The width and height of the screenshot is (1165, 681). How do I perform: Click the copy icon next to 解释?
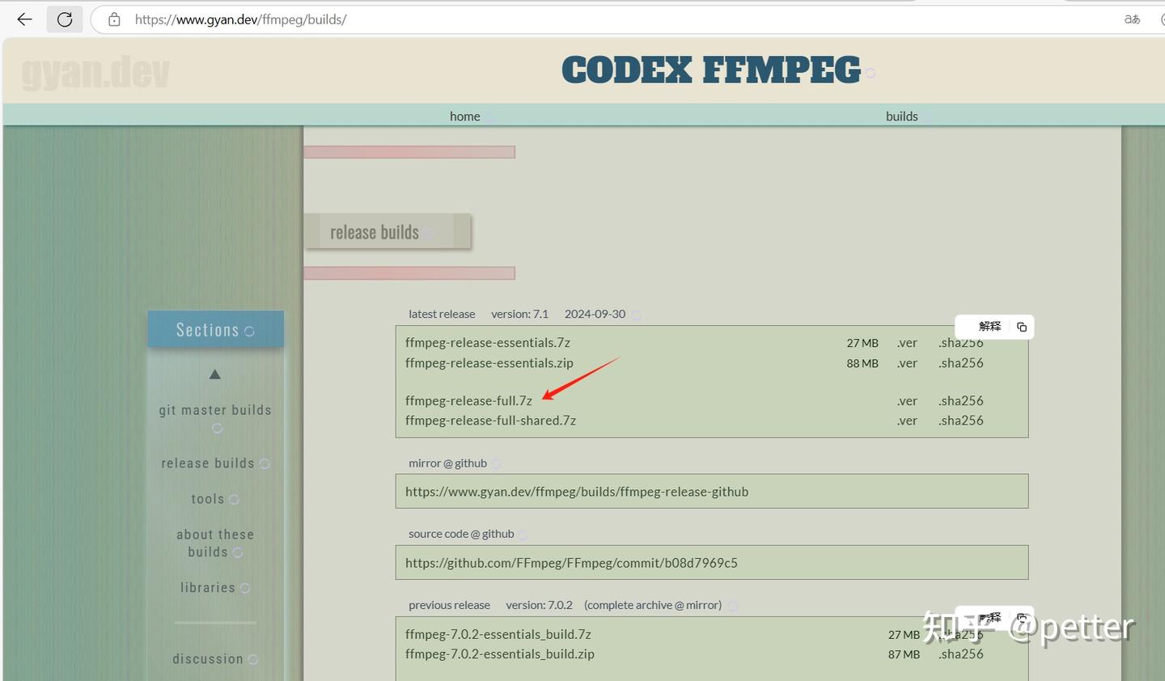pos(1022,327)
